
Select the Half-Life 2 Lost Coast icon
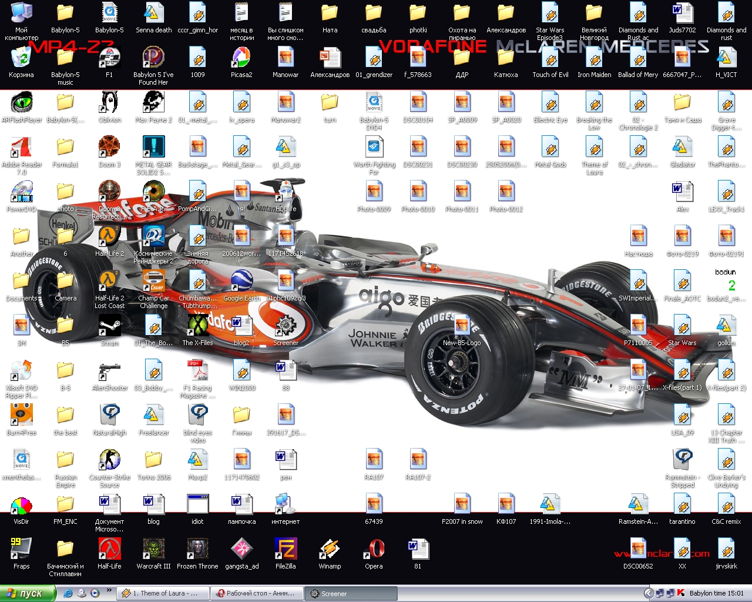[x=109, y=289]
